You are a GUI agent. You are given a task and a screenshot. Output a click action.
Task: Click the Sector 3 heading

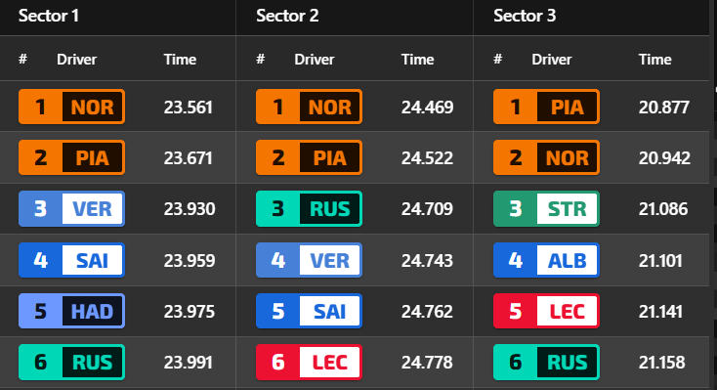click(525, 16)
